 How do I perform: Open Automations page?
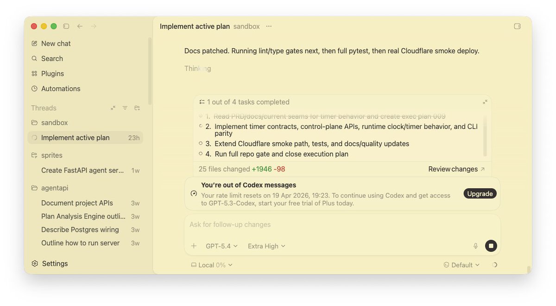(56, 89)
